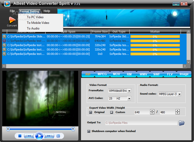Click the video preview thumbnail
The image size is (194, 142).
(40, 98)
